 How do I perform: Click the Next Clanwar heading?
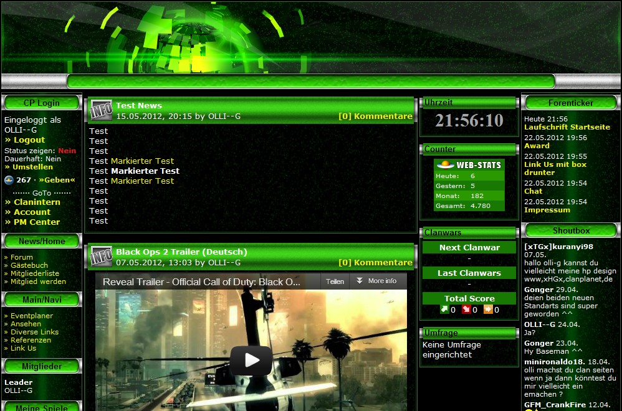[x=469, y=247]
